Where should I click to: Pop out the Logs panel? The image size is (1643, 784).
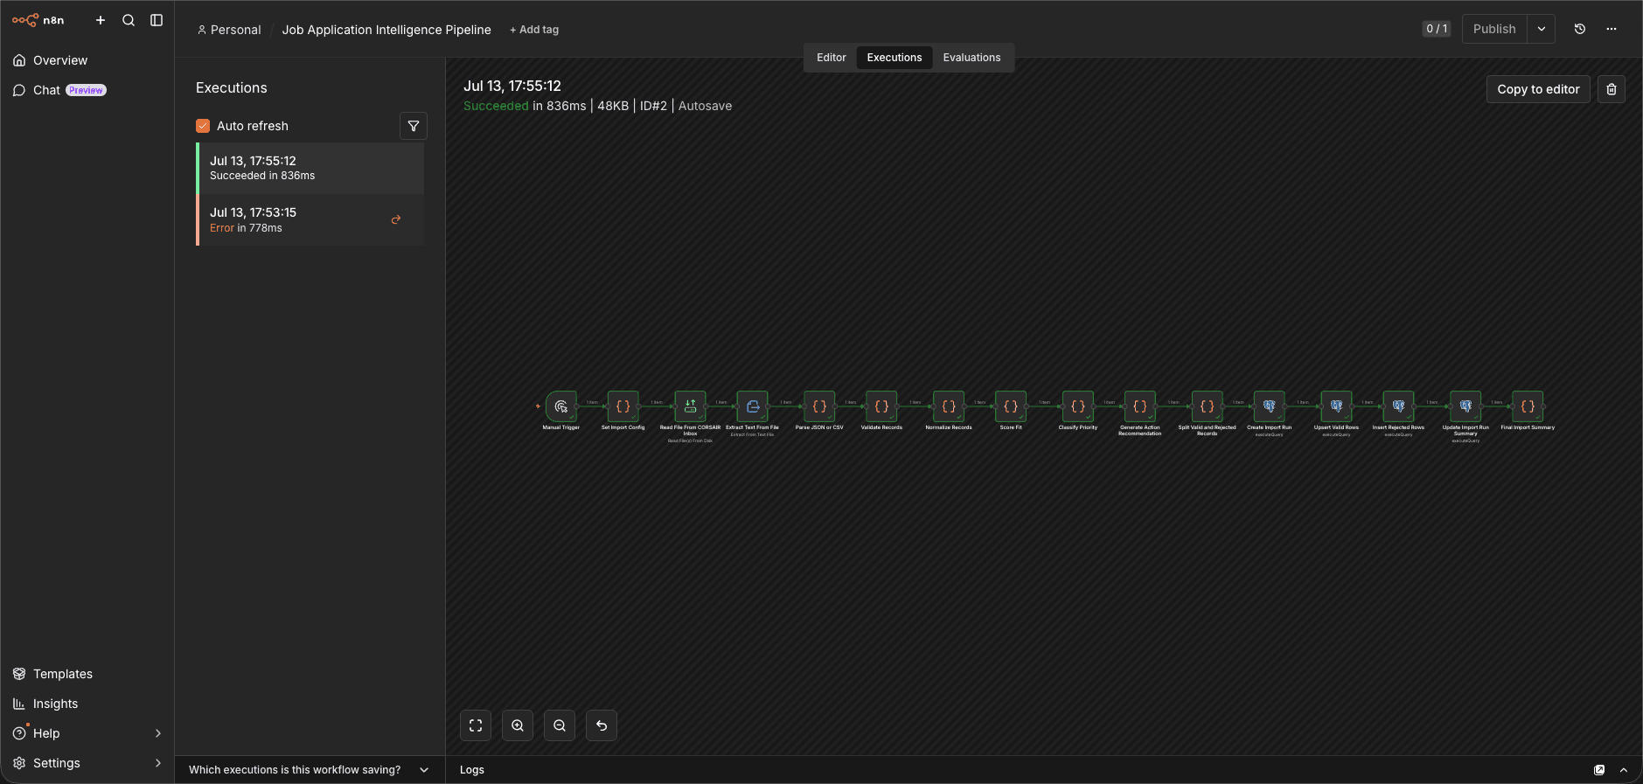[1599, 770]
